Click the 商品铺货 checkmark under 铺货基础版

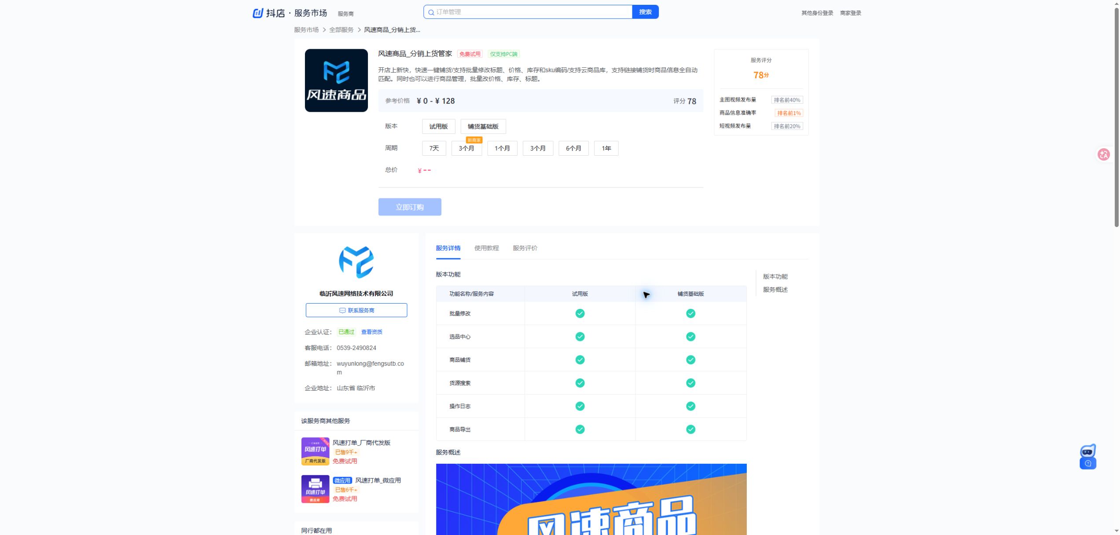(x=690, y=360)
